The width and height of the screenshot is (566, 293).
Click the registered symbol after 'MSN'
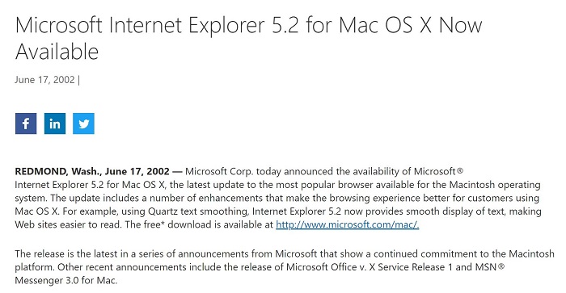[x=501, y=266]
